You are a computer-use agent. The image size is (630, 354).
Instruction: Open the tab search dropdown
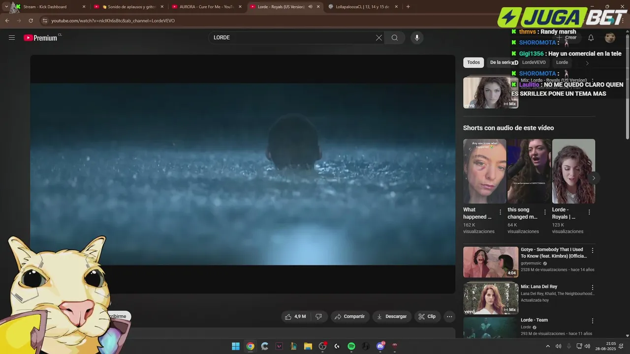click(6, 7)
